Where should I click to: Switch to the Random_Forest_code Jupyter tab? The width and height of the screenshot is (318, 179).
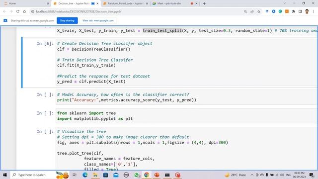pyautogui.click(x=125, y=3)
